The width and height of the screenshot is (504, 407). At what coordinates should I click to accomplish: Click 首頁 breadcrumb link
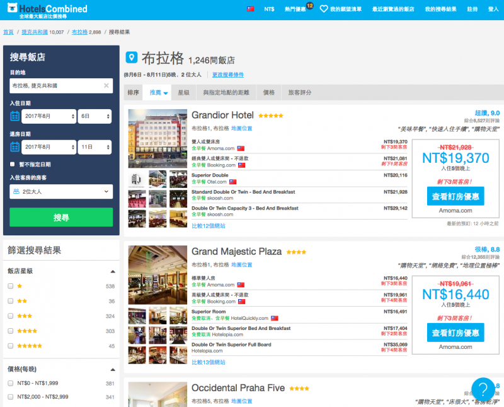8,32
